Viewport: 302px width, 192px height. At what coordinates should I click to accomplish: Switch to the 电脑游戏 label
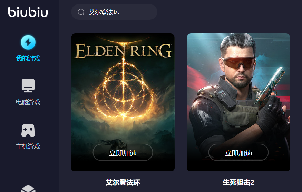point(28,102)
